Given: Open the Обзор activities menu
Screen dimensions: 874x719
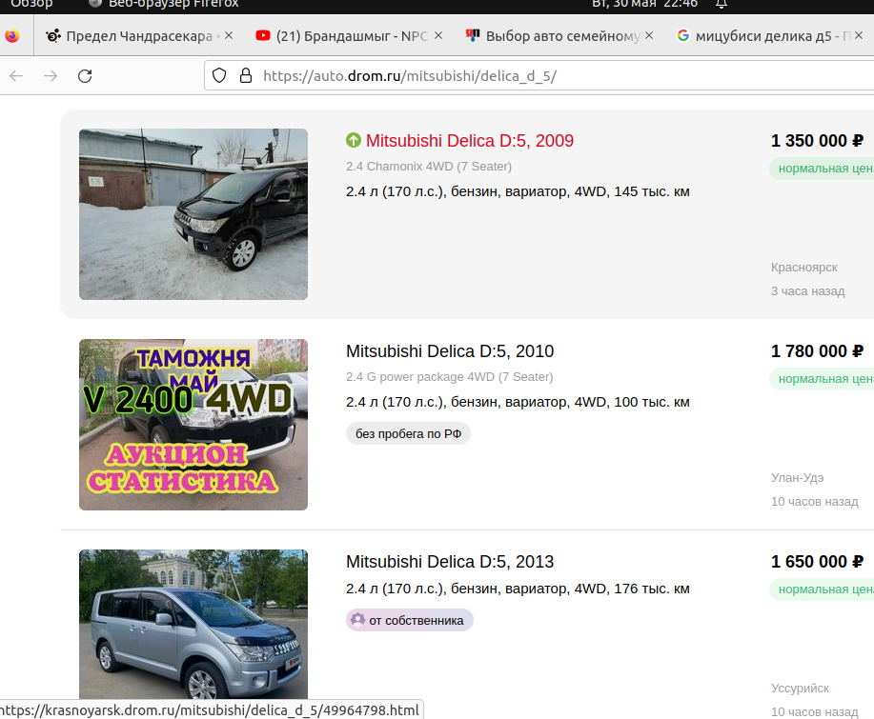Looking at the screenshot, I should tap(31, 4).
